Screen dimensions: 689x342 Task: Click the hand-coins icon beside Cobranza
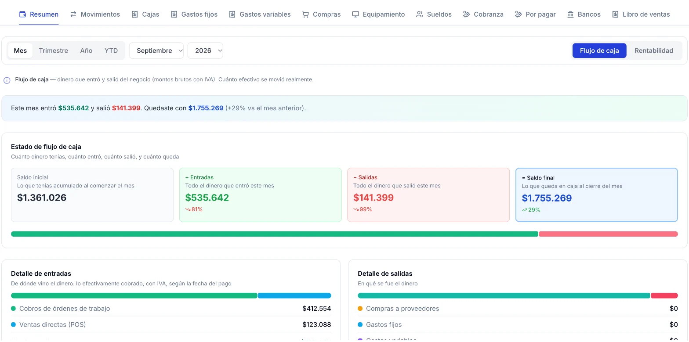(467, 14)
